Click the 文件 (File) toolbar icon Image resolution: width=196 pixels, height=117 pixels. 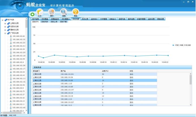(39, 12)
